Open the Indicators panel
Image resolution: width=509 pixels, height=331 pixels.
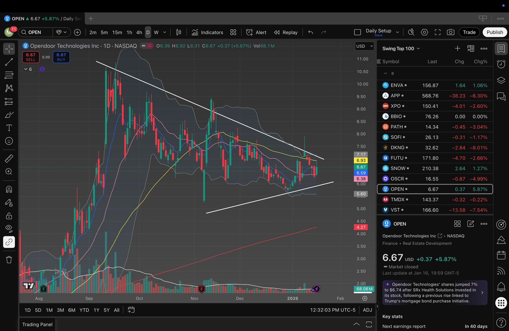point(207,32)
